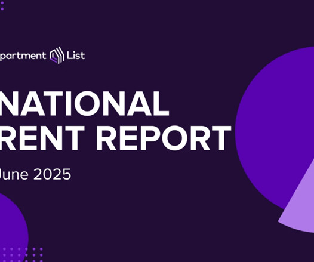Select the small purple dot in top-left corner
The width and height of the screenshot is (314, 262).
(x=2, y=9)
